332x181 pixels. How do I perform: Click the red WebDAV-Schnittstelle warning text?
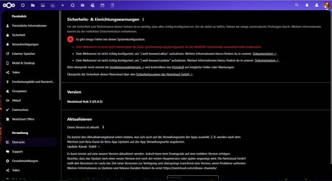coord(169,47)
